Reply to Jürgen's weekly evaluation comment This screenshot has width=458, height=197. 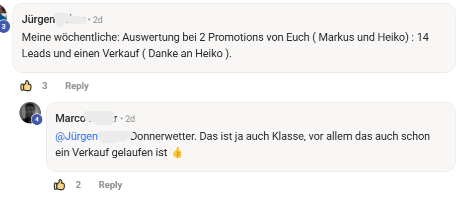click(x=77, y=86)
